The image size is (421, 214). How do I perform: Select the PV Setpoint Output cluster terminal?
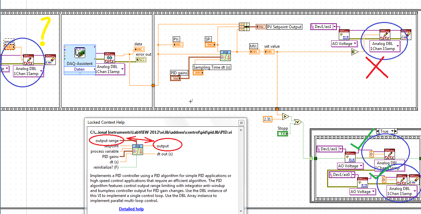[x=261, y=27]
